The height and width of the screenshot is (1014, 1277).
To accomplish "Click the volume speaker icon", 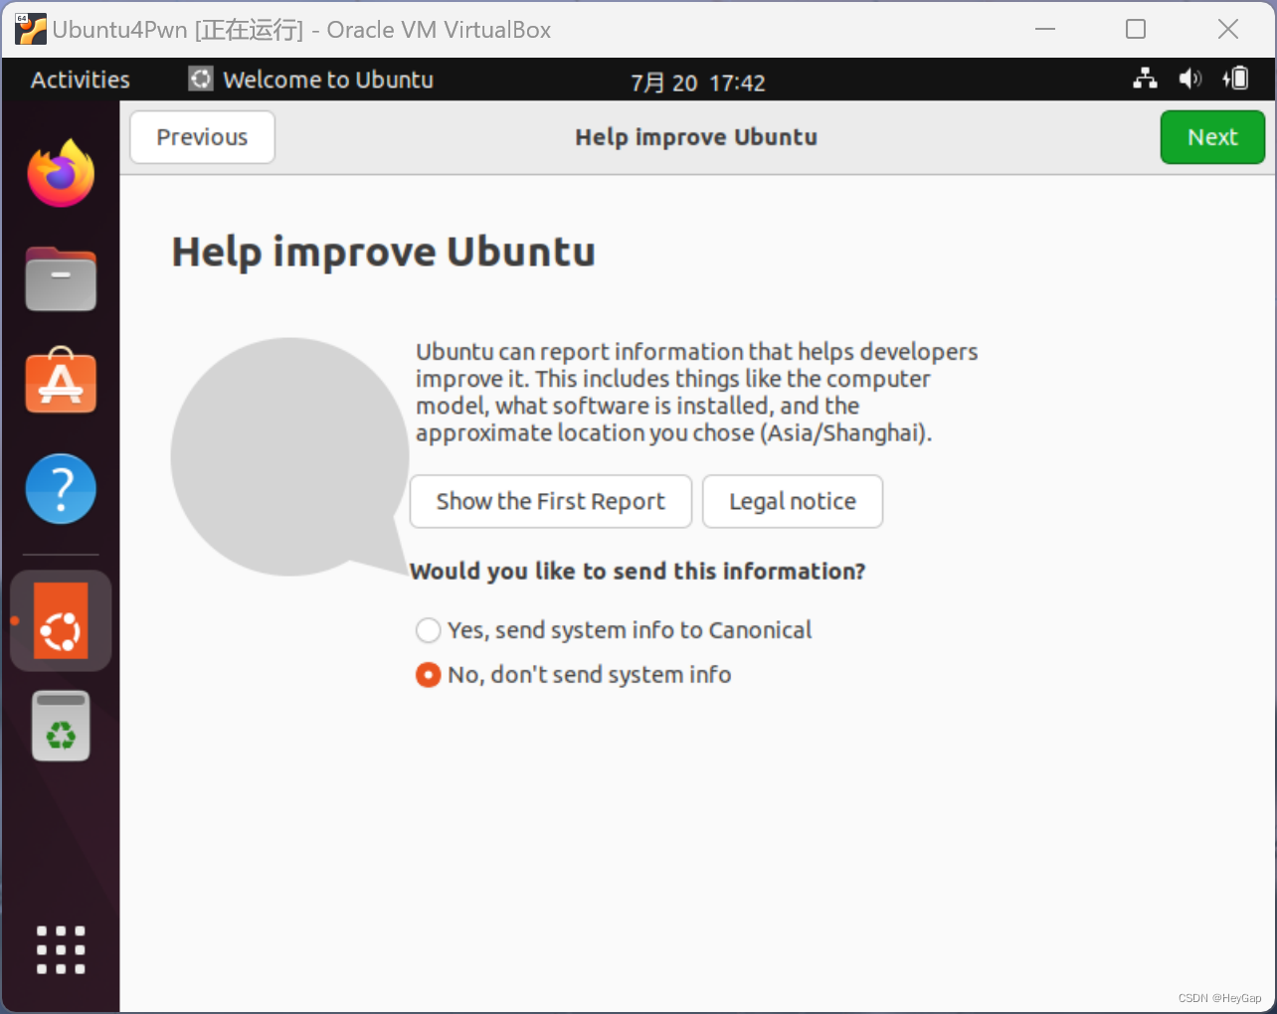I will [1189, 79].
